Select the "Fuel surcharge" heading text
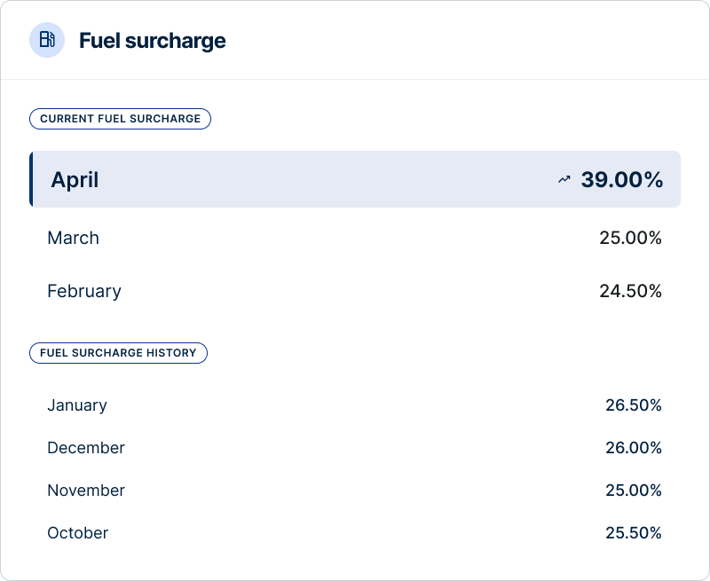This screenshot has width=710, height=581. tap(152, 41)
